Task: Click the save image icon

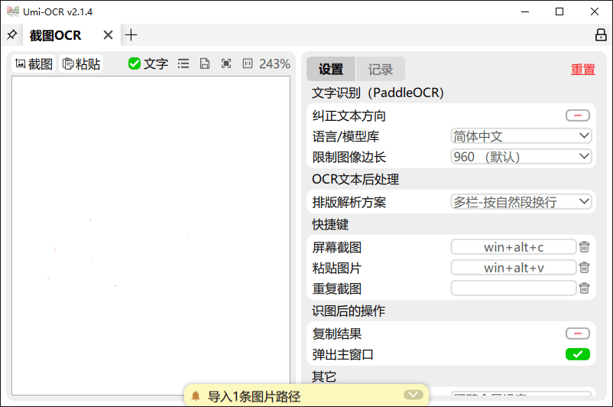Action: pos(205,63)
